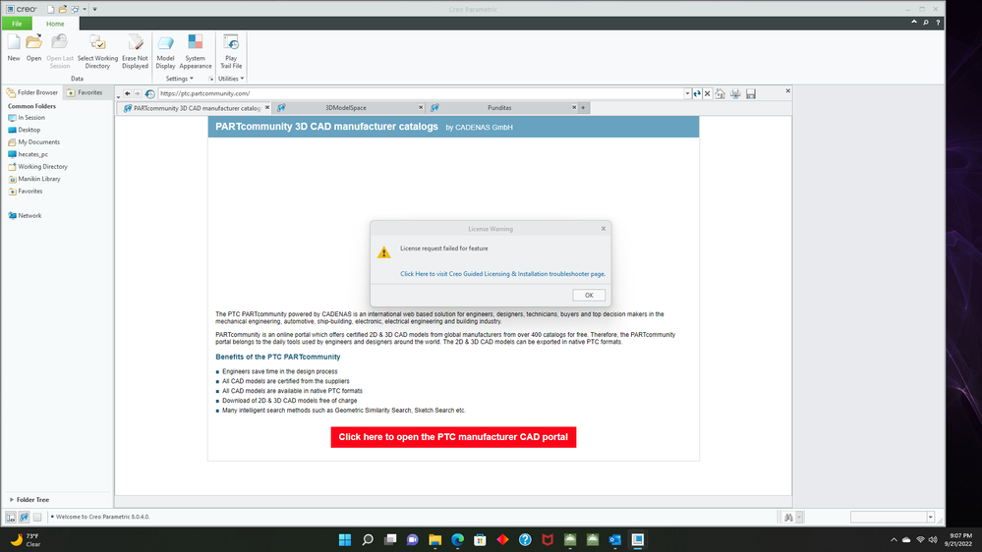The height and width of the screenshot is (552, 982).
Task: Close the License Warning dialog with X
Action: [x=604, y=229]
